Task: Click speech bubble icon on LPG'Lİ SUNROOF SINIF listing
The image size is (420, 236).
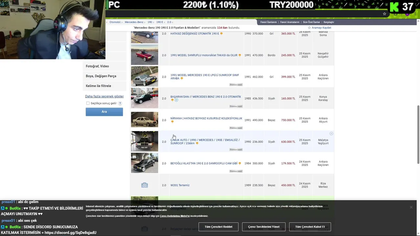Action: tap(181, 79)
